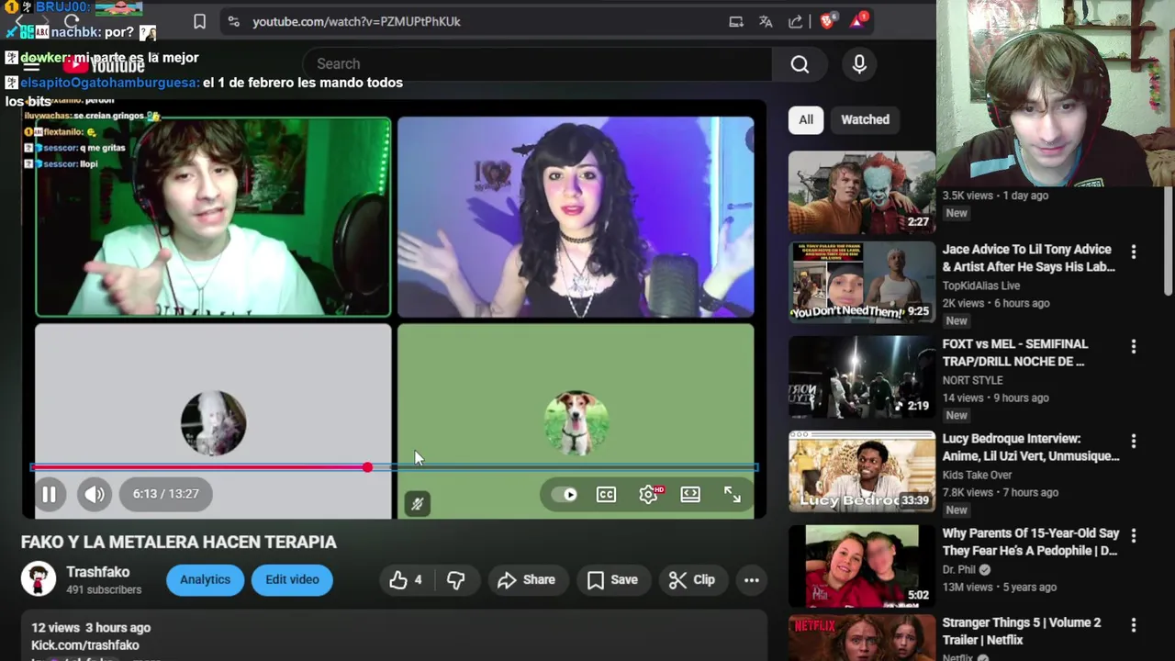Switch to theater mode
Viewport: 1175px width, 661px height.
(x=690, y=494)
